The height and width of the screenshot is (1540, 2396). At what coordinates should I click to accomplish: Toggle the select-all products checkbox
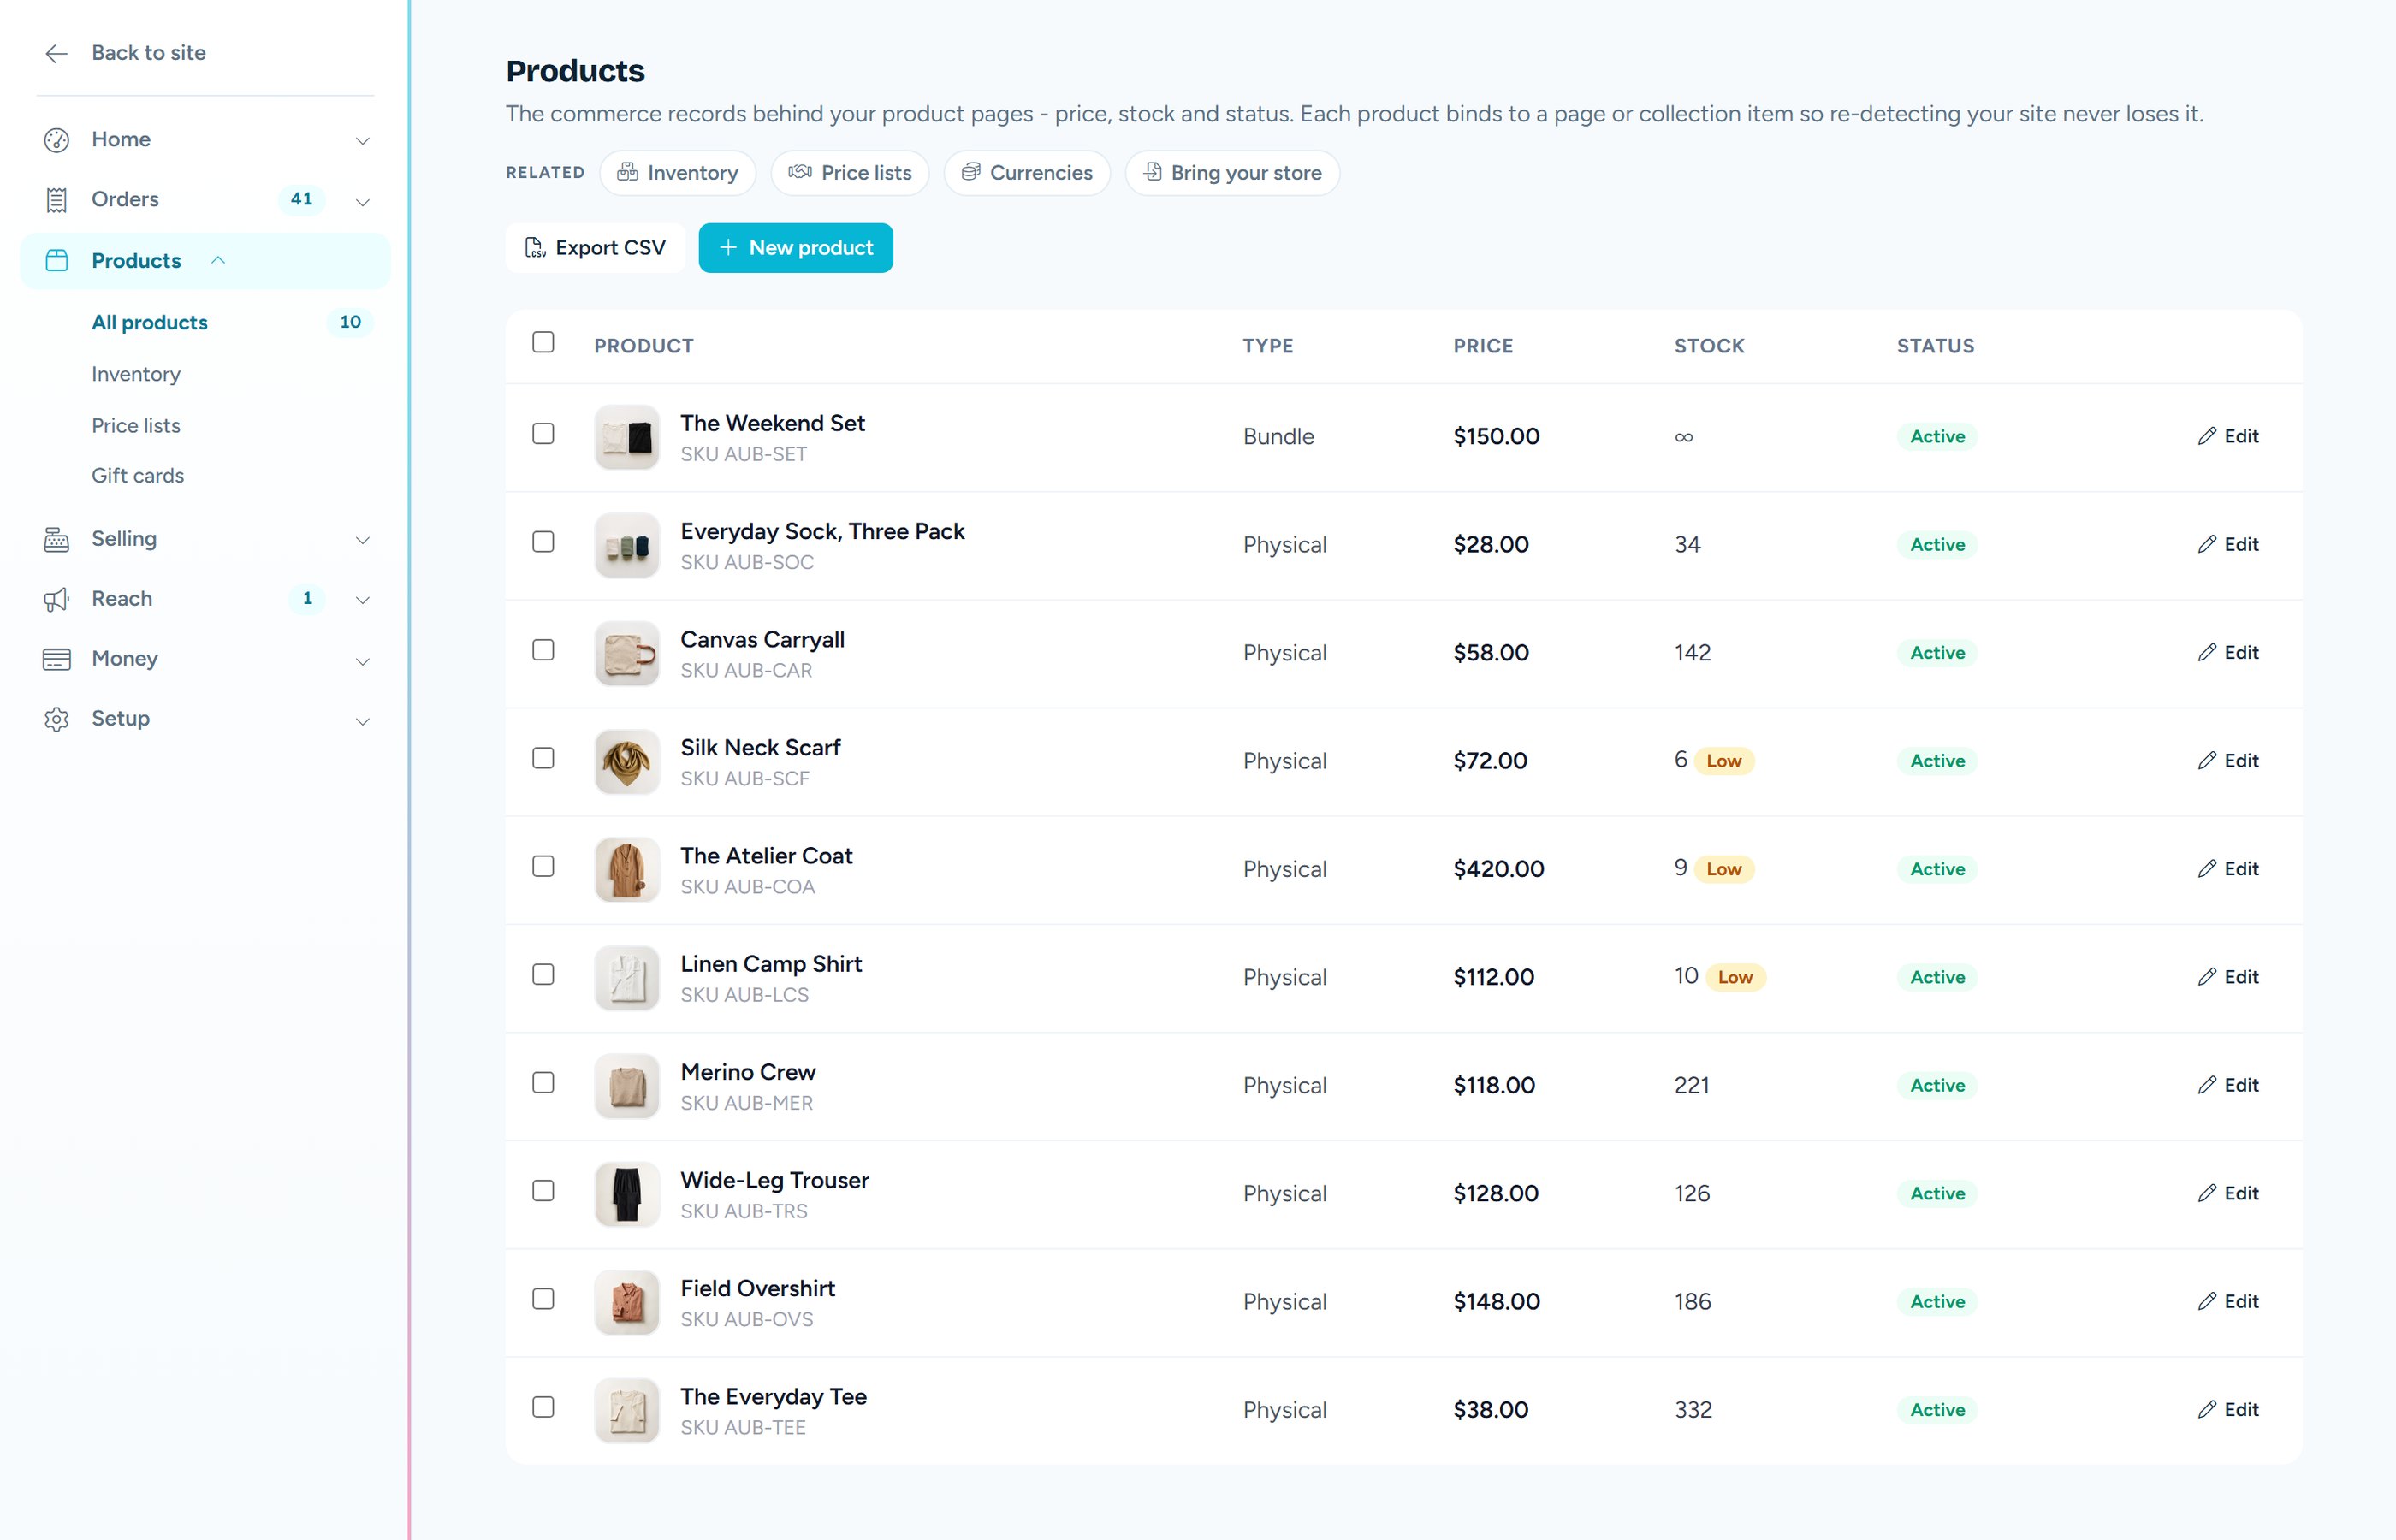click(543, 342)
